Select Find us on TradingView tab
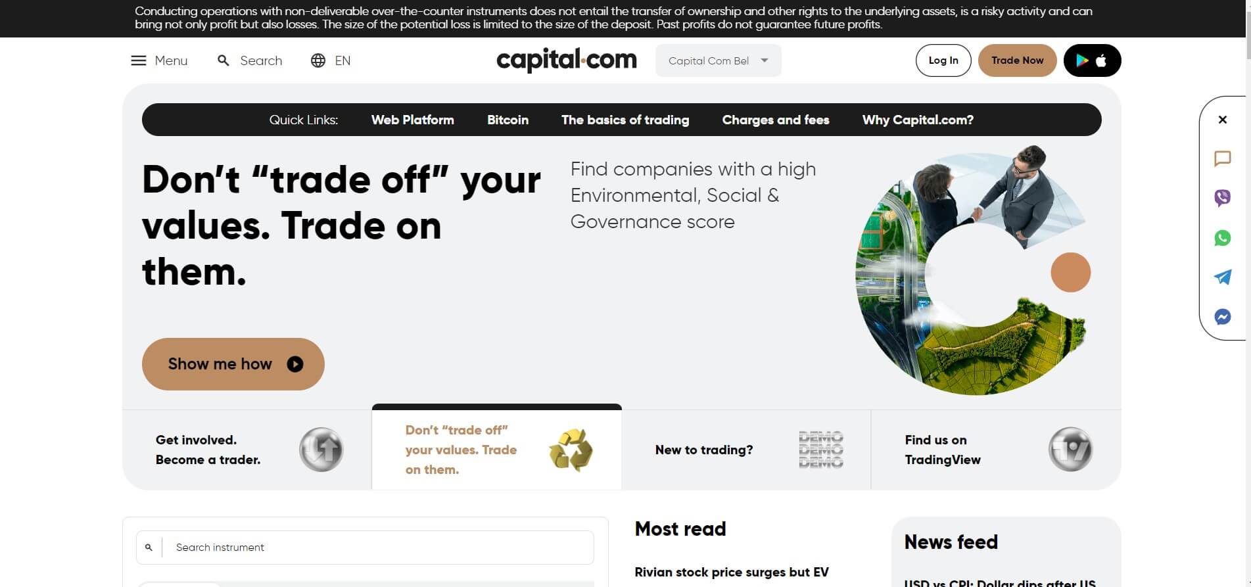The width and height of the screenshot is (1251, 587). 996,450
